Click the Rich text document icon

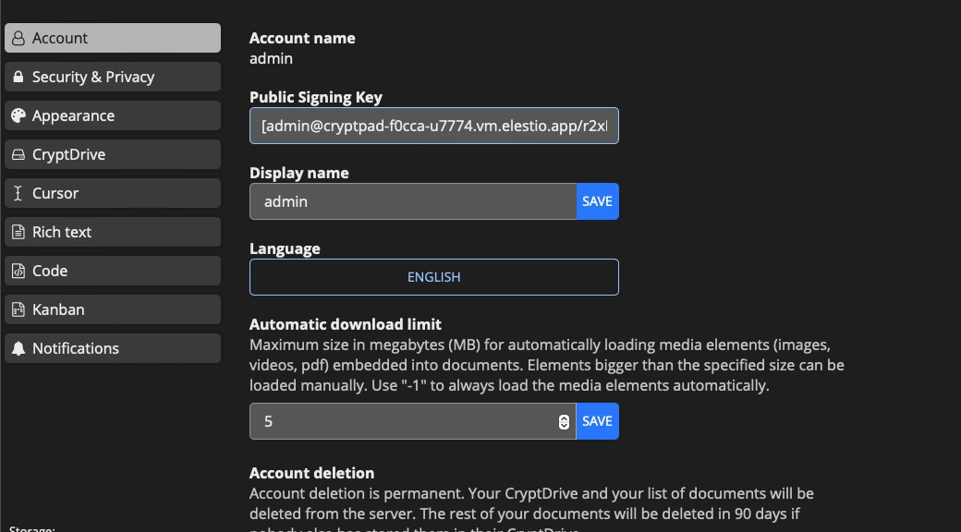pos(18,232)
